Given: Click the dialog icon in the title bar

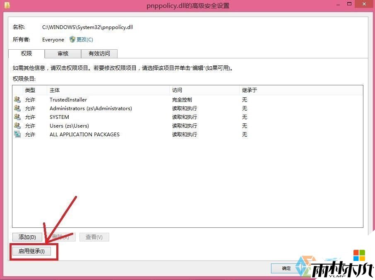Looking at the screenshot, I should tap(7, 4).
